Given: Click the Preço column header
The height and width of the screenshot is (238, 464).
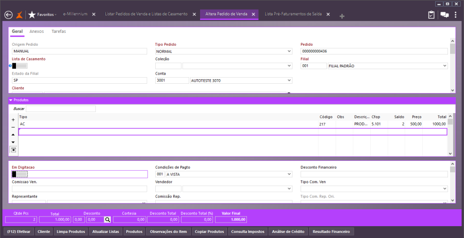Looking at the screenshot, I should click(x=417, y=117).
